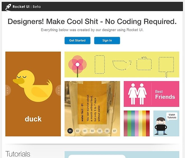
Task: Select the dashed signpost outline
Action: pyautogui.click(x=166, y=67)
